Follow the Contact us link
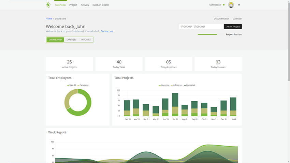The height and width of the screenshot is (163, 290). (x=107, y=31)
